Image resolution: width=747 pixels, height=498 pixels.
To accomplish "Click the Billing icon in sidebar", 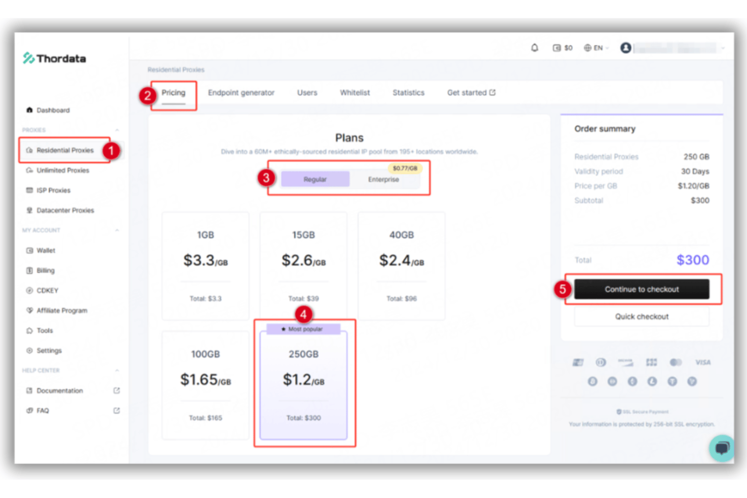I will [x=29, y=270].
